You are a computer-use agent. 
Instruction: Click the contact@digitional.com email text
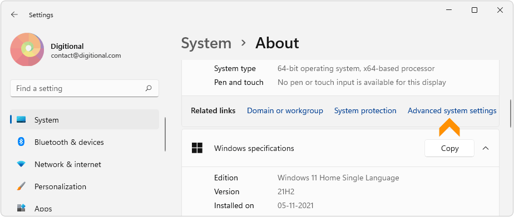[x=86, y=55]
